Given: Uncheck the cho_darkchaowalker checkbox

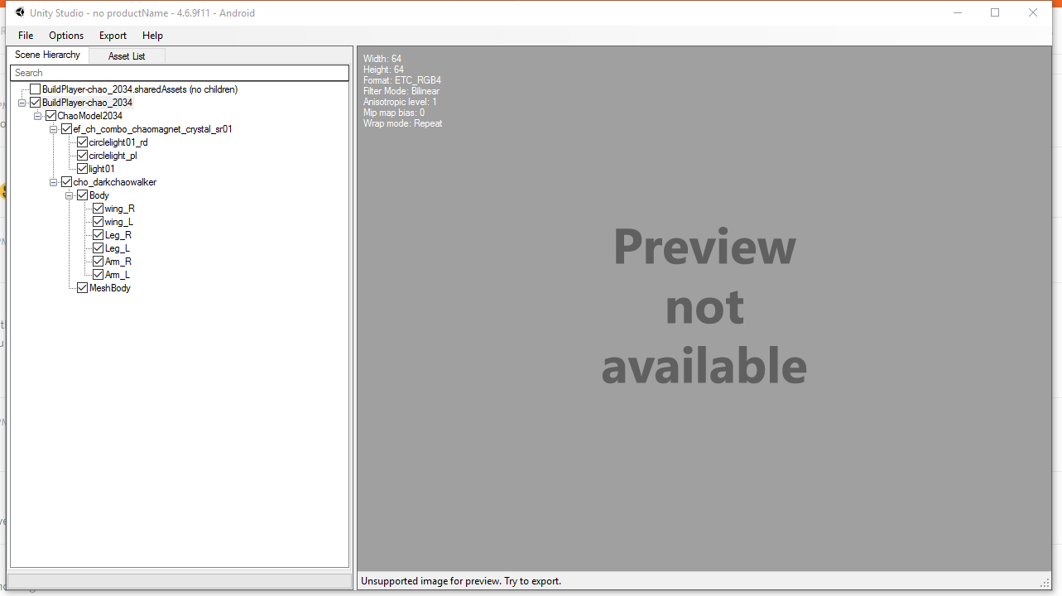Looking at the screenshot, I should 66,182.
